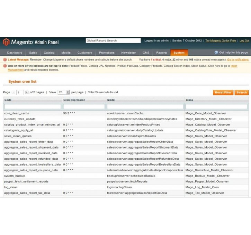Select the sales_clean_quotes row
This screenshot has height=235, width=251.
126,136
